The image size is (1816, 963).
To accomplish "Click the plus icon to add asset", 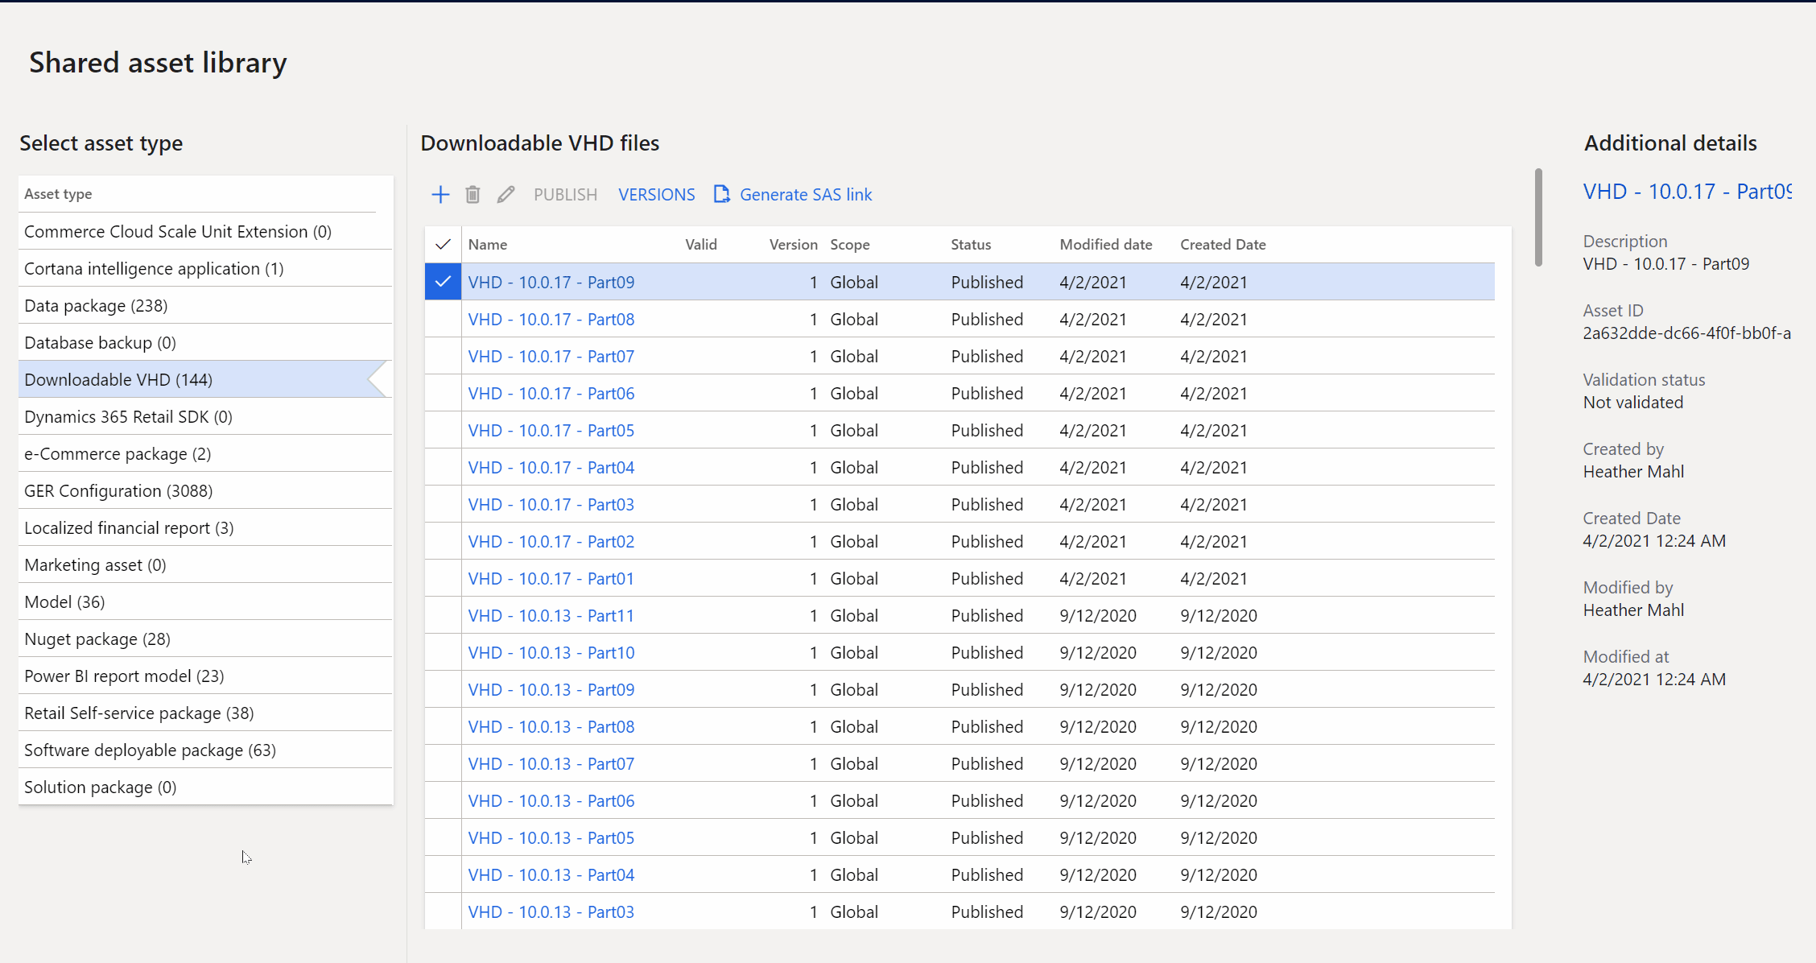I will [440, 194].
